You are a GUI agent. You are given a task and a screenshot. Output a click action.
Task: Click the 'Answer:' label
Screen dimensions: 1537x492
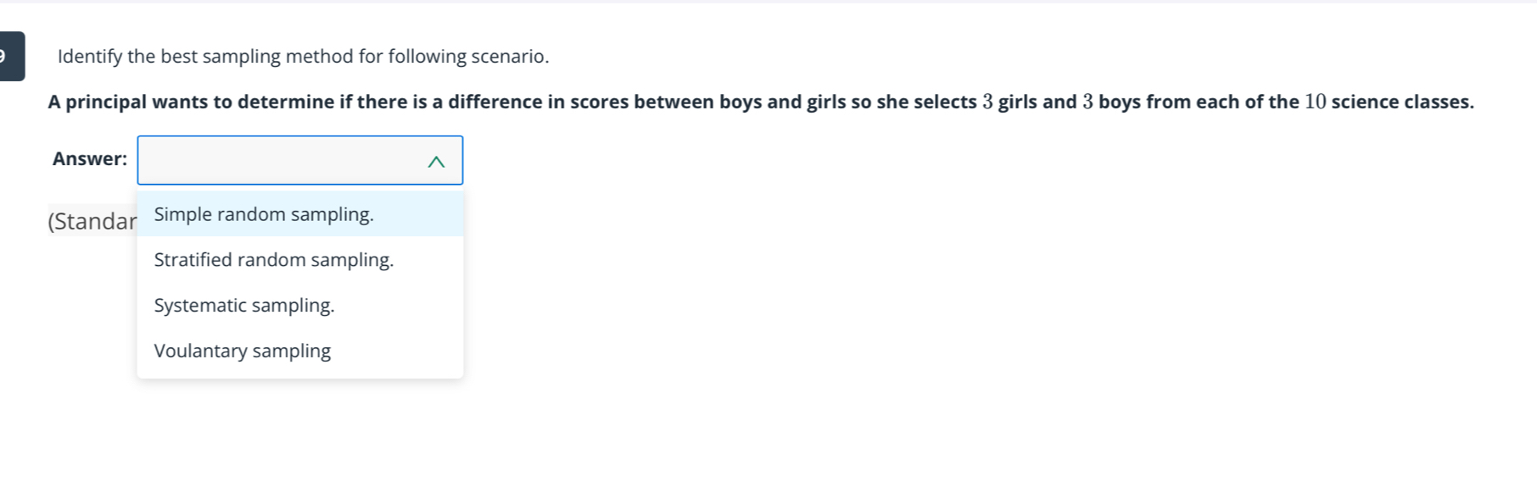coord(90,159)
